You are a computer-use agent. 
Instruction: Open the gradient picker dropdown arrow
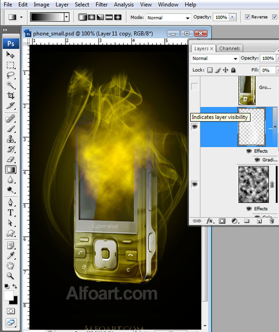67,17
